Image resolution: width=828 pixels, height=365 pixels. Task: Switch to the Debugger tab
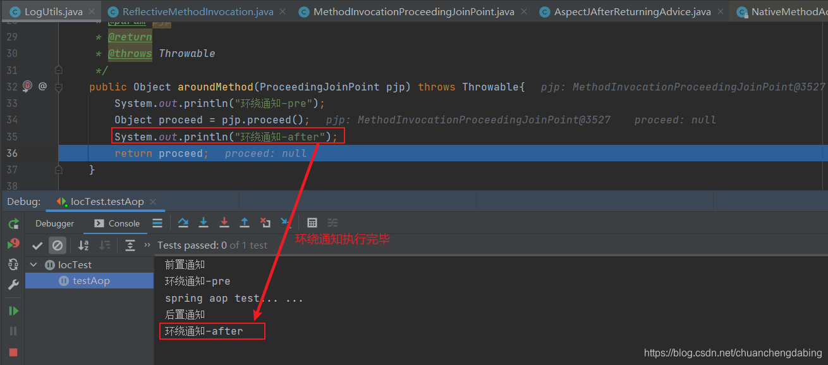(x=54, y=223)
